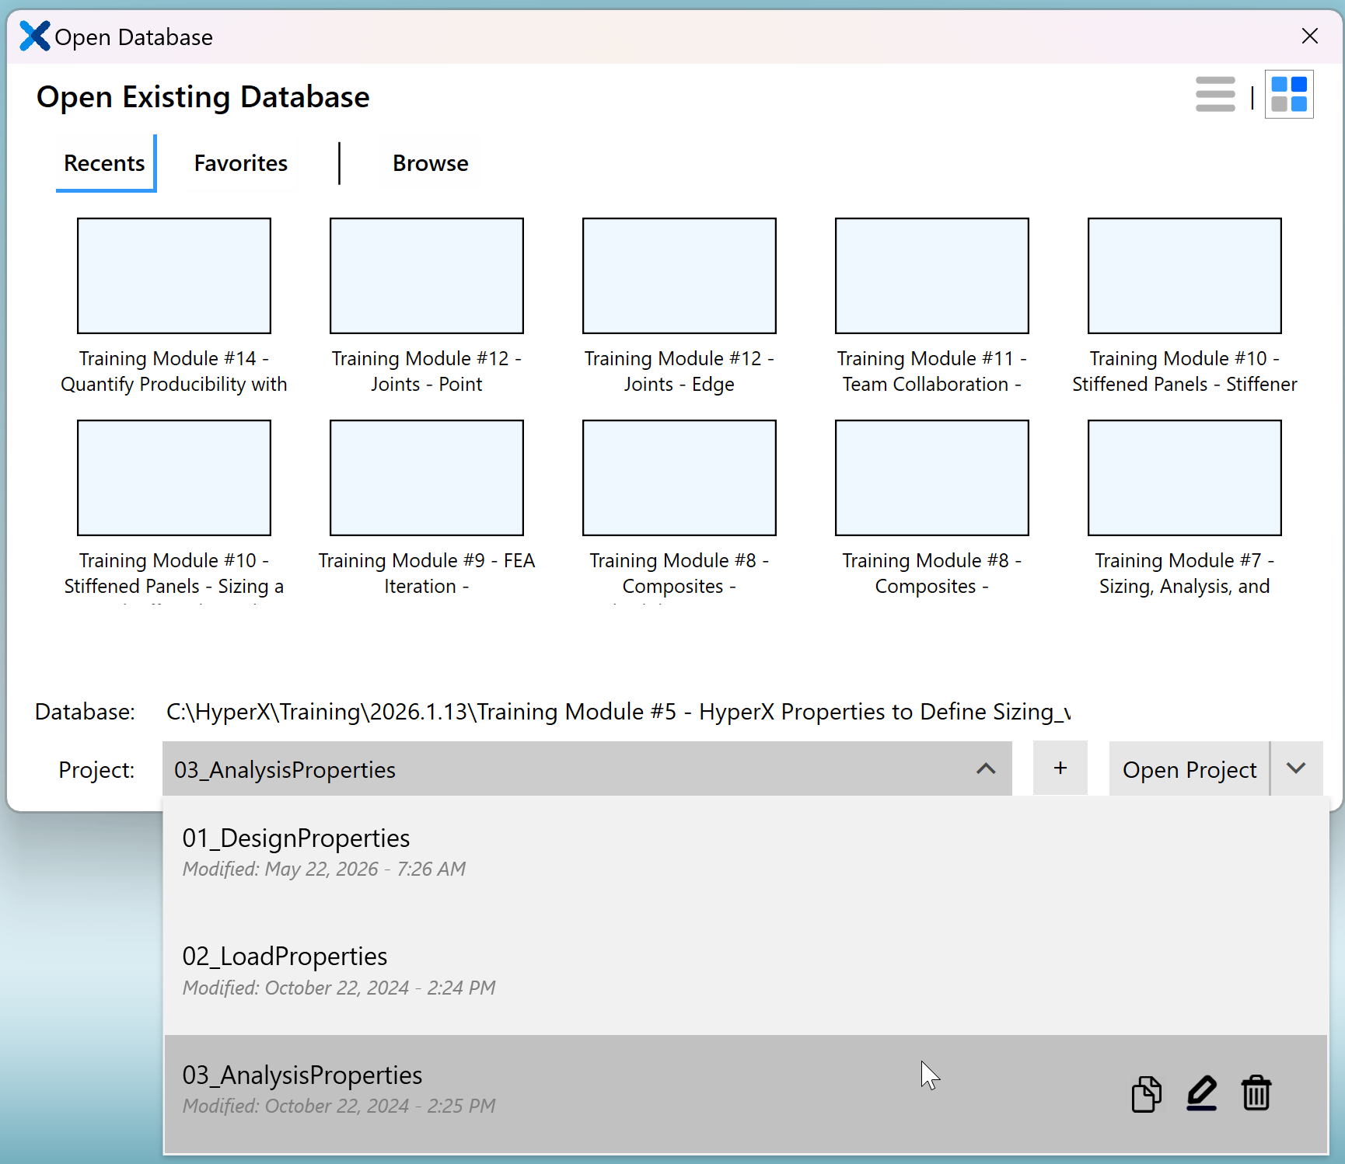Go to the Browse tab

coord(431,163)
